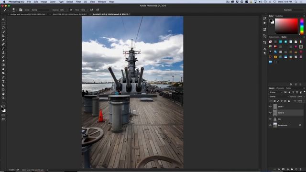
Task: Hide the selected detail layer
Action: pos(270,113)
